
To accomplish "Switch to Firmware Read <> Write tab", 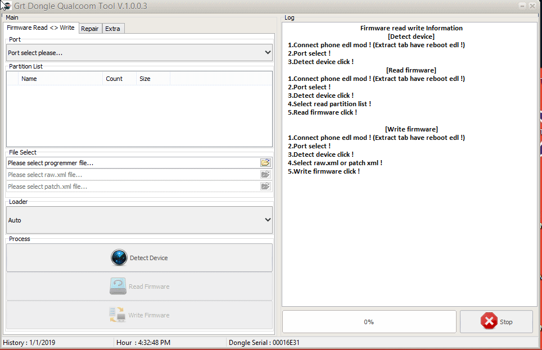I will click(41, 28).
